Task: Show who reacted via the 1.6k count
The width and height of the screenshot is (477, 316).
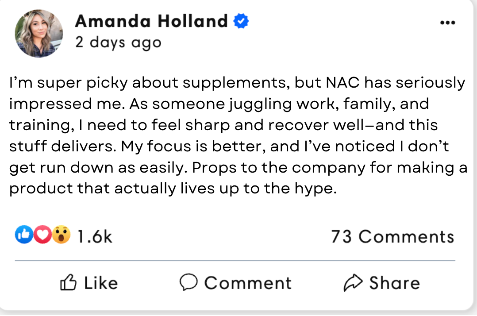Action: [x=95, y=237]
